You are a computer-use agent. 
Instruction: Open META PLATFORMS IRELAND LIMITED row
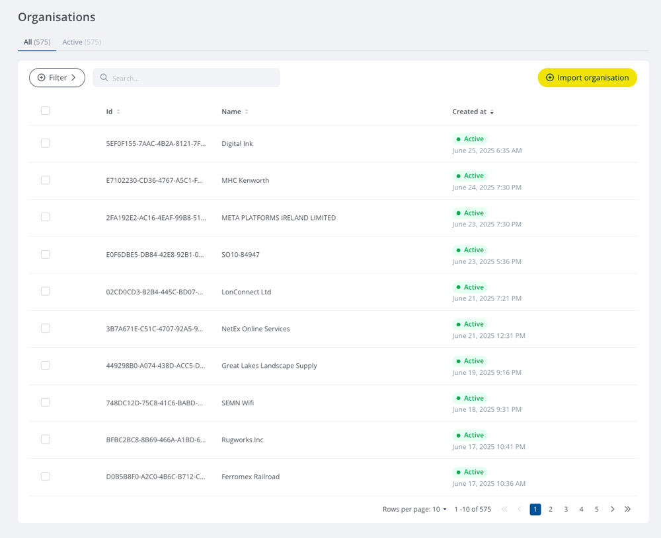(x=333, y=218)
